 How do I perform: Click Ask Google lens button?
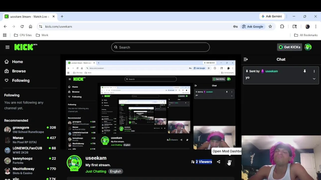(252, 26)
